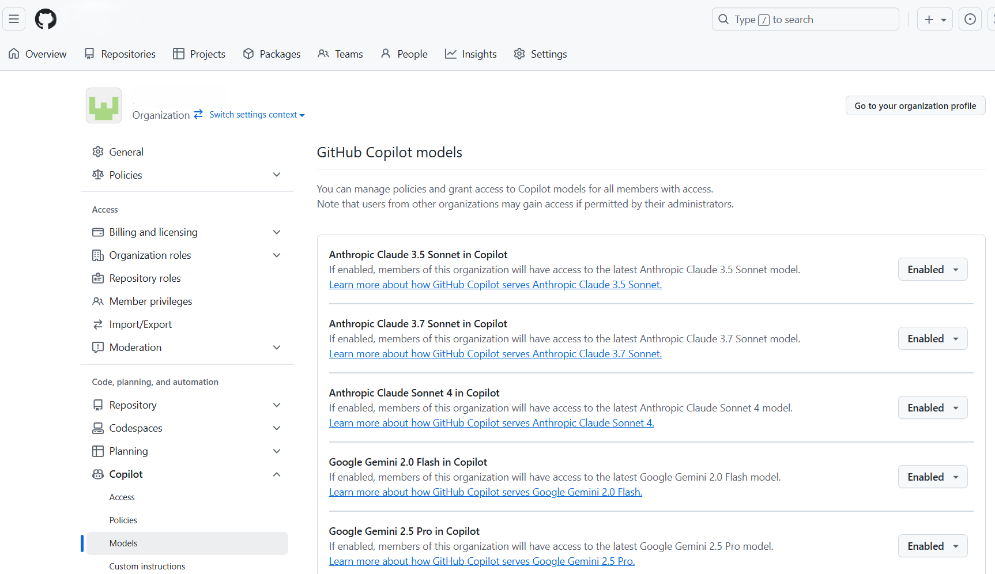Click the Codespaces icon
Viewport: 995px width, 574px height.
(98, 428)
